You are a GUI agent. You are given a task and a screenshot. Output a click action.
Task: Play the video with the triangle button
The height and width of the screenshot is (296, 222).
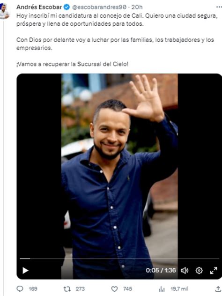pos(25,271)
